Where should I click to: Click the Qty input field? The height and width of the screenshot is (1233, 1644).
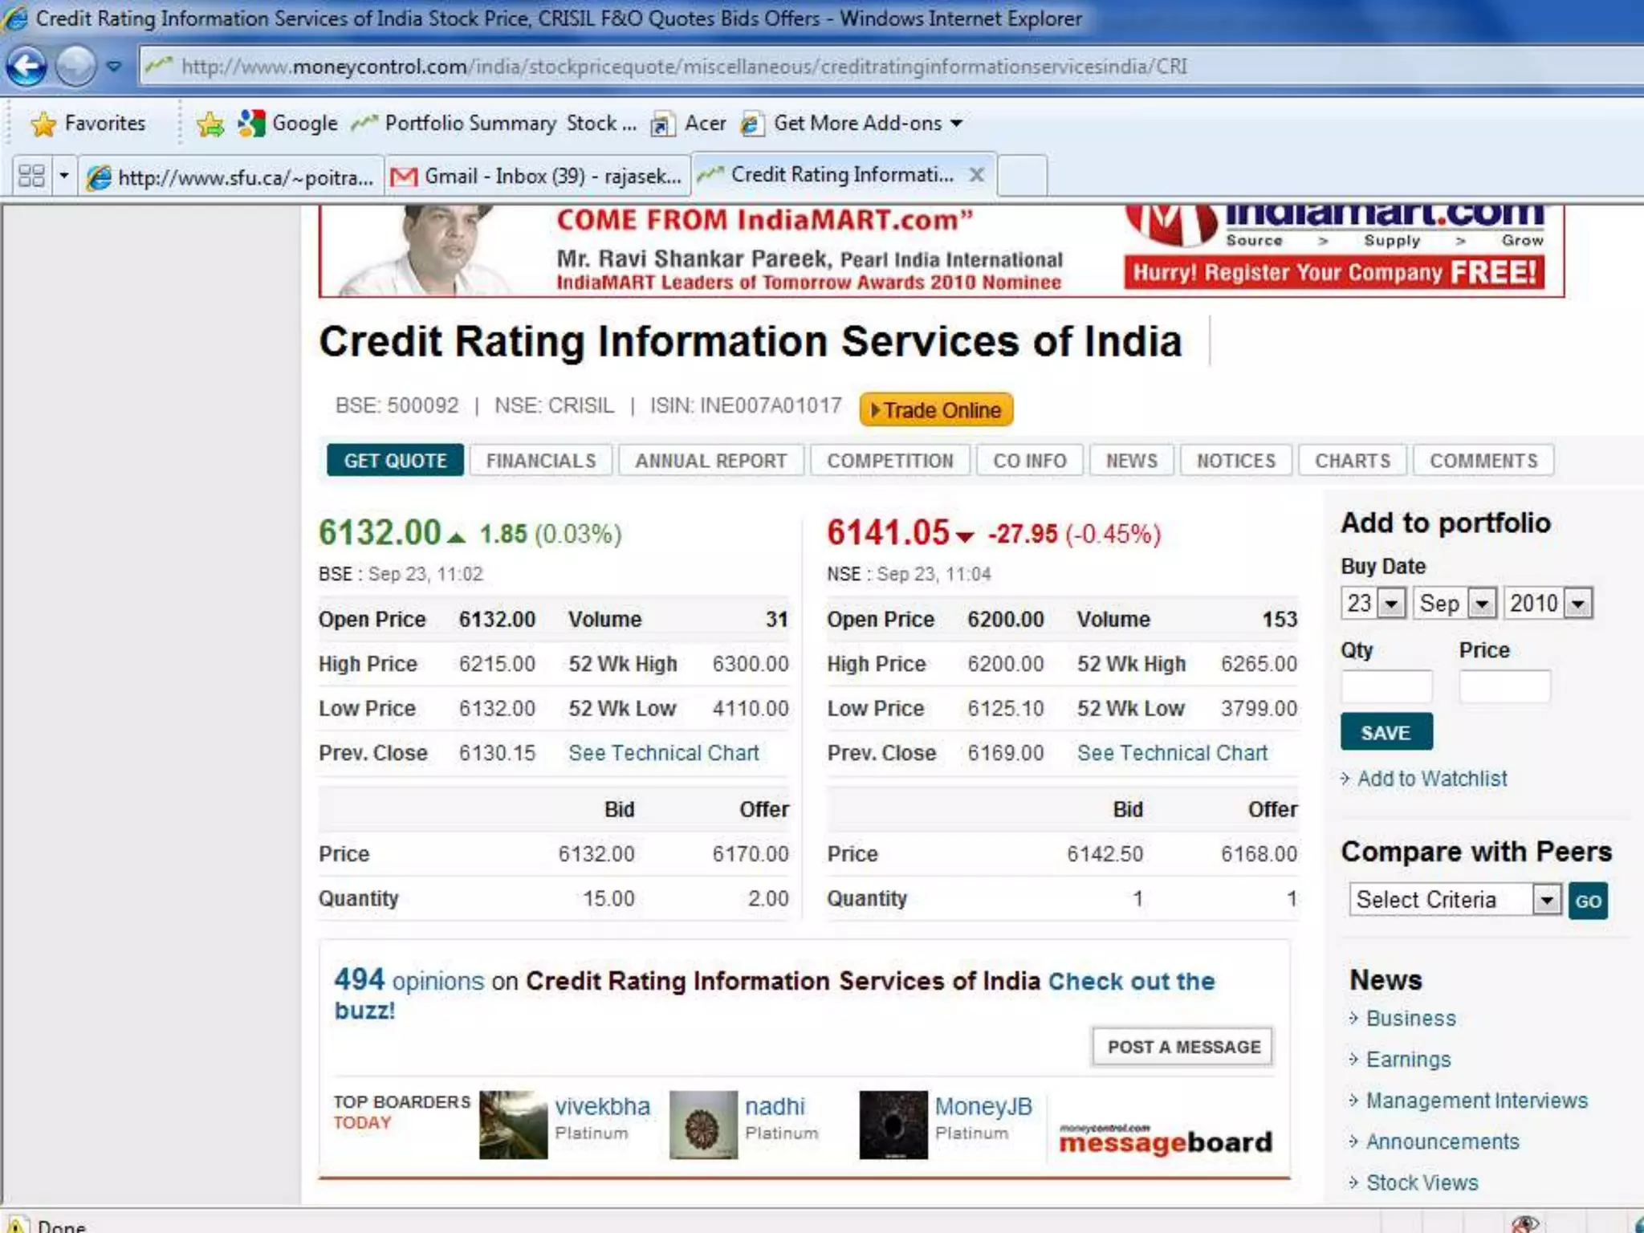[1386, 687]
